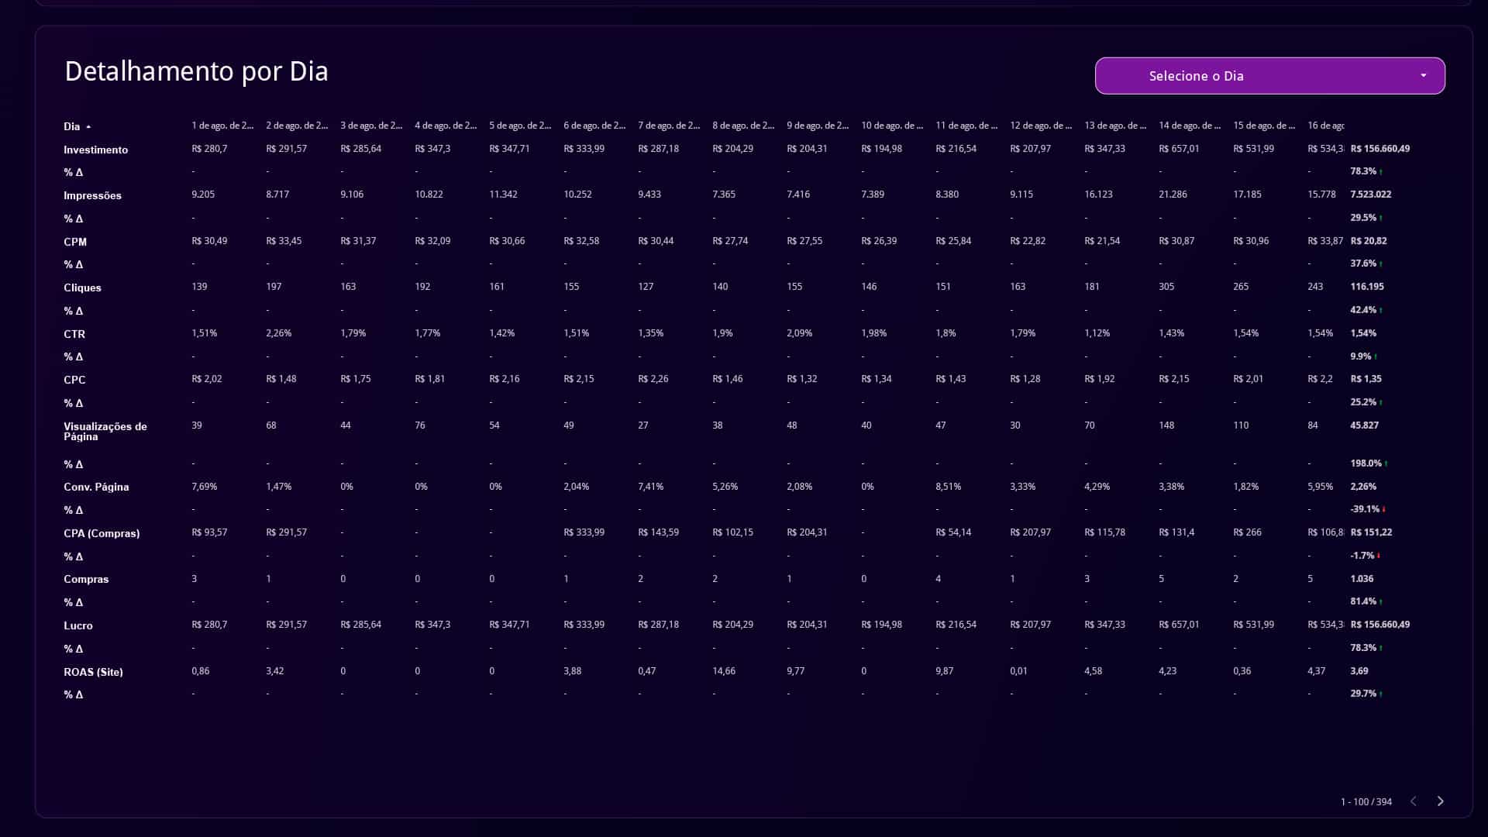Click the Cliques row label
Screen dimensions: 1488x837
82,288
